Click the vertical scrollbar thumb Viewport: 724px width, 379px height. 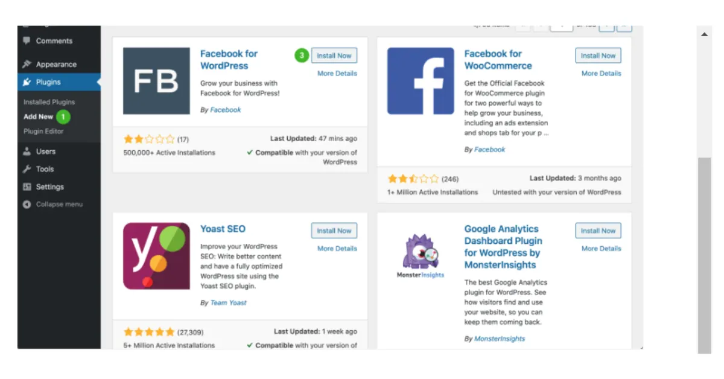pyautogui.click(x=704, y=253)
